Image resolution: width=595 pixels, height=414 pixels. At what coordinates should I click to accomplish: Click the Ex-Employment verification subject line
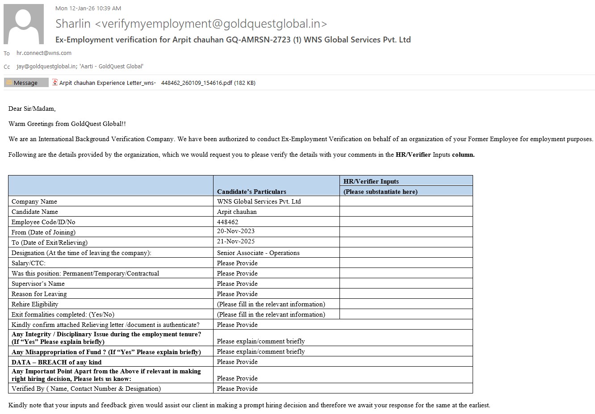(x=233, y=39)
